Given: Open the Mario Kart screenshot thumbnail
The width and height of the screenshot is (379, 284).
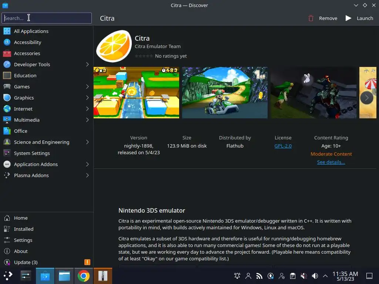Looking at the screenshot, I should point(225,93).
